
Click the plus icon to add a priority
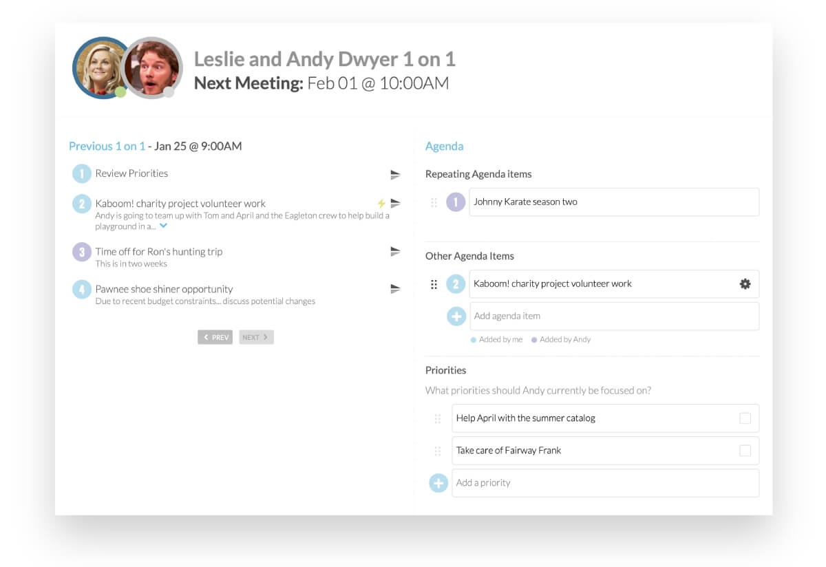(x=438, y=482)
